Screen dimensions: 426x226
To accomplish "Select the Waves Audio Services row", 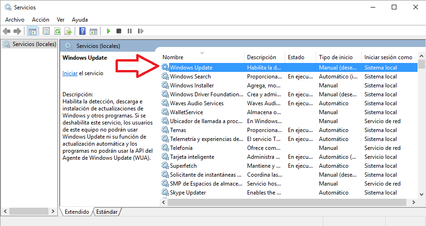I will click(289, 103).
